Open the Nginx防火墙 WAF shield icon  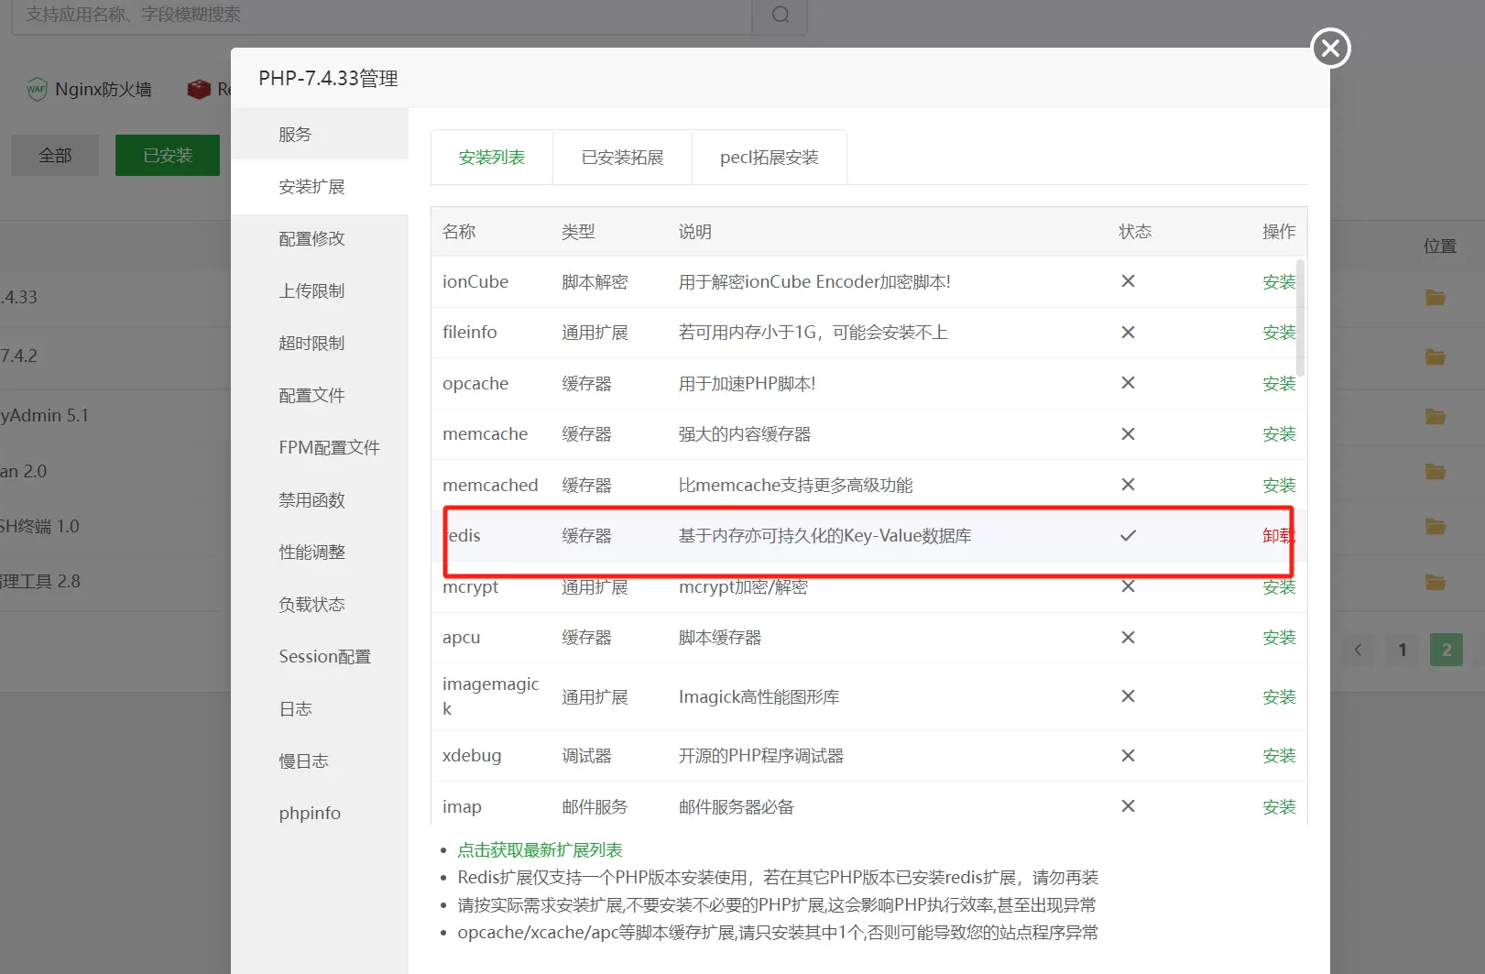pos(37,89)
